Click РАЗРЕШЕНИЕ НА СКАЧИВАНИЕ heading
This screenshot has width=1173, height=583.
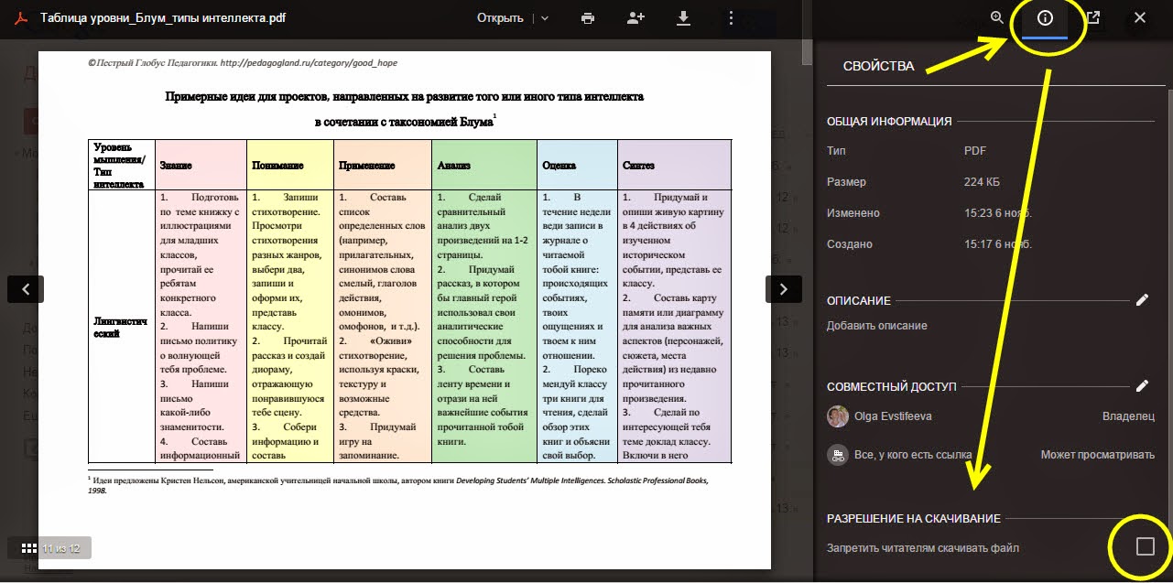(x=913, y=519)
